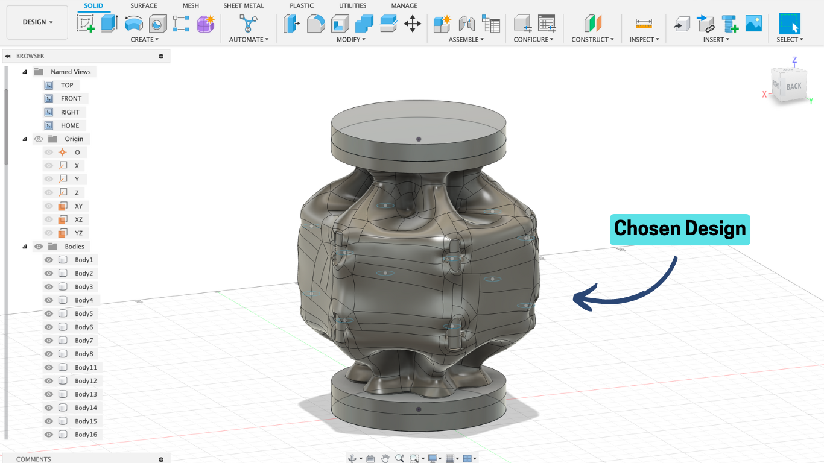This screenshot has height=463, width=824.
Task: Show the XY plane
Action: pyautogui.click(x=48, y=206)
